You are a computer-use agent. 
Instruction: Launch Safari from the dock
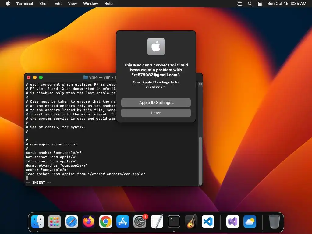pos(72,222)
